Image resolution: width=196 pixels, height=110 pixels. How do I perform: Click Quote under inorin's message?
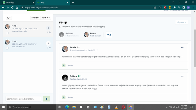point(71,65)
